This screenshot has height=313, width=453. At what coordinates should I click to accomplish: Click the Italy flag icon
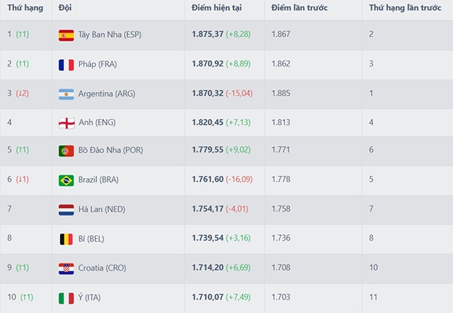(66, 297)
